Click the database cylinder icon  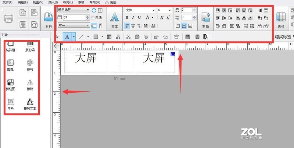pos(197,37)
